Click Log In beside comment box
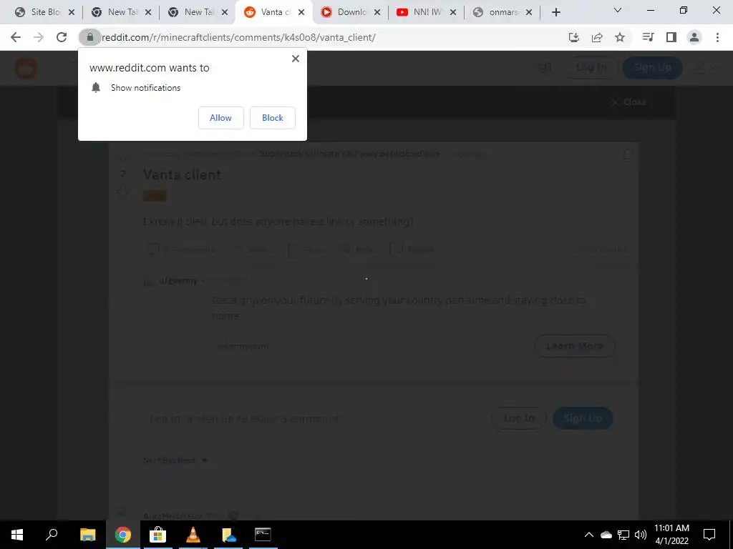Viewport: 733px width, 549px height. pos(519,417)
